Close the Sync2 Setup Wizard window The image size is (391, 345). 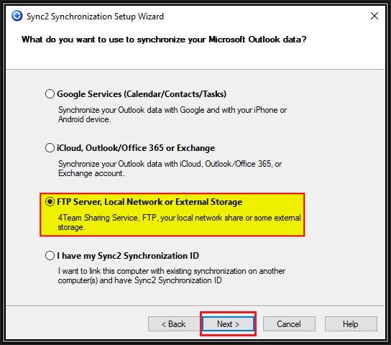(374, 16)
